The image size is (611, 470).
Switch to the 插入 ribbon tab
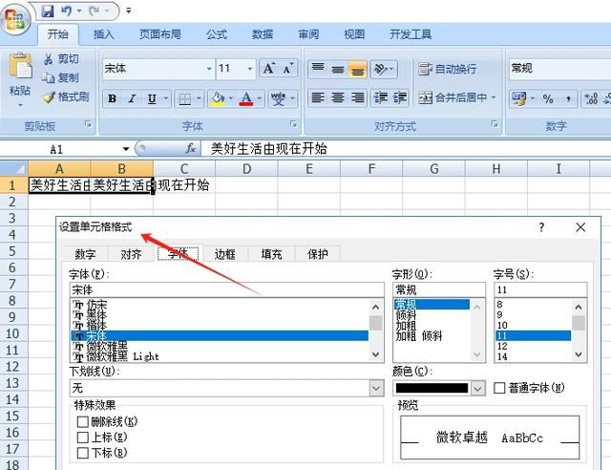[x=104, y=34]
